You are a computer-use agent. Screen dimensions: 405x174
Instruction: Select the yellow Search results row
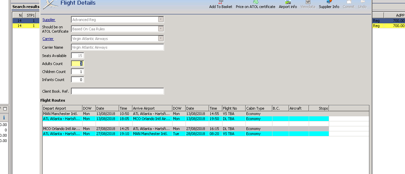click(x=26, y=26)
